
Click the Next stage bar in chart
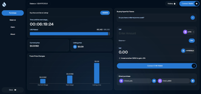[x=70, y=79]
